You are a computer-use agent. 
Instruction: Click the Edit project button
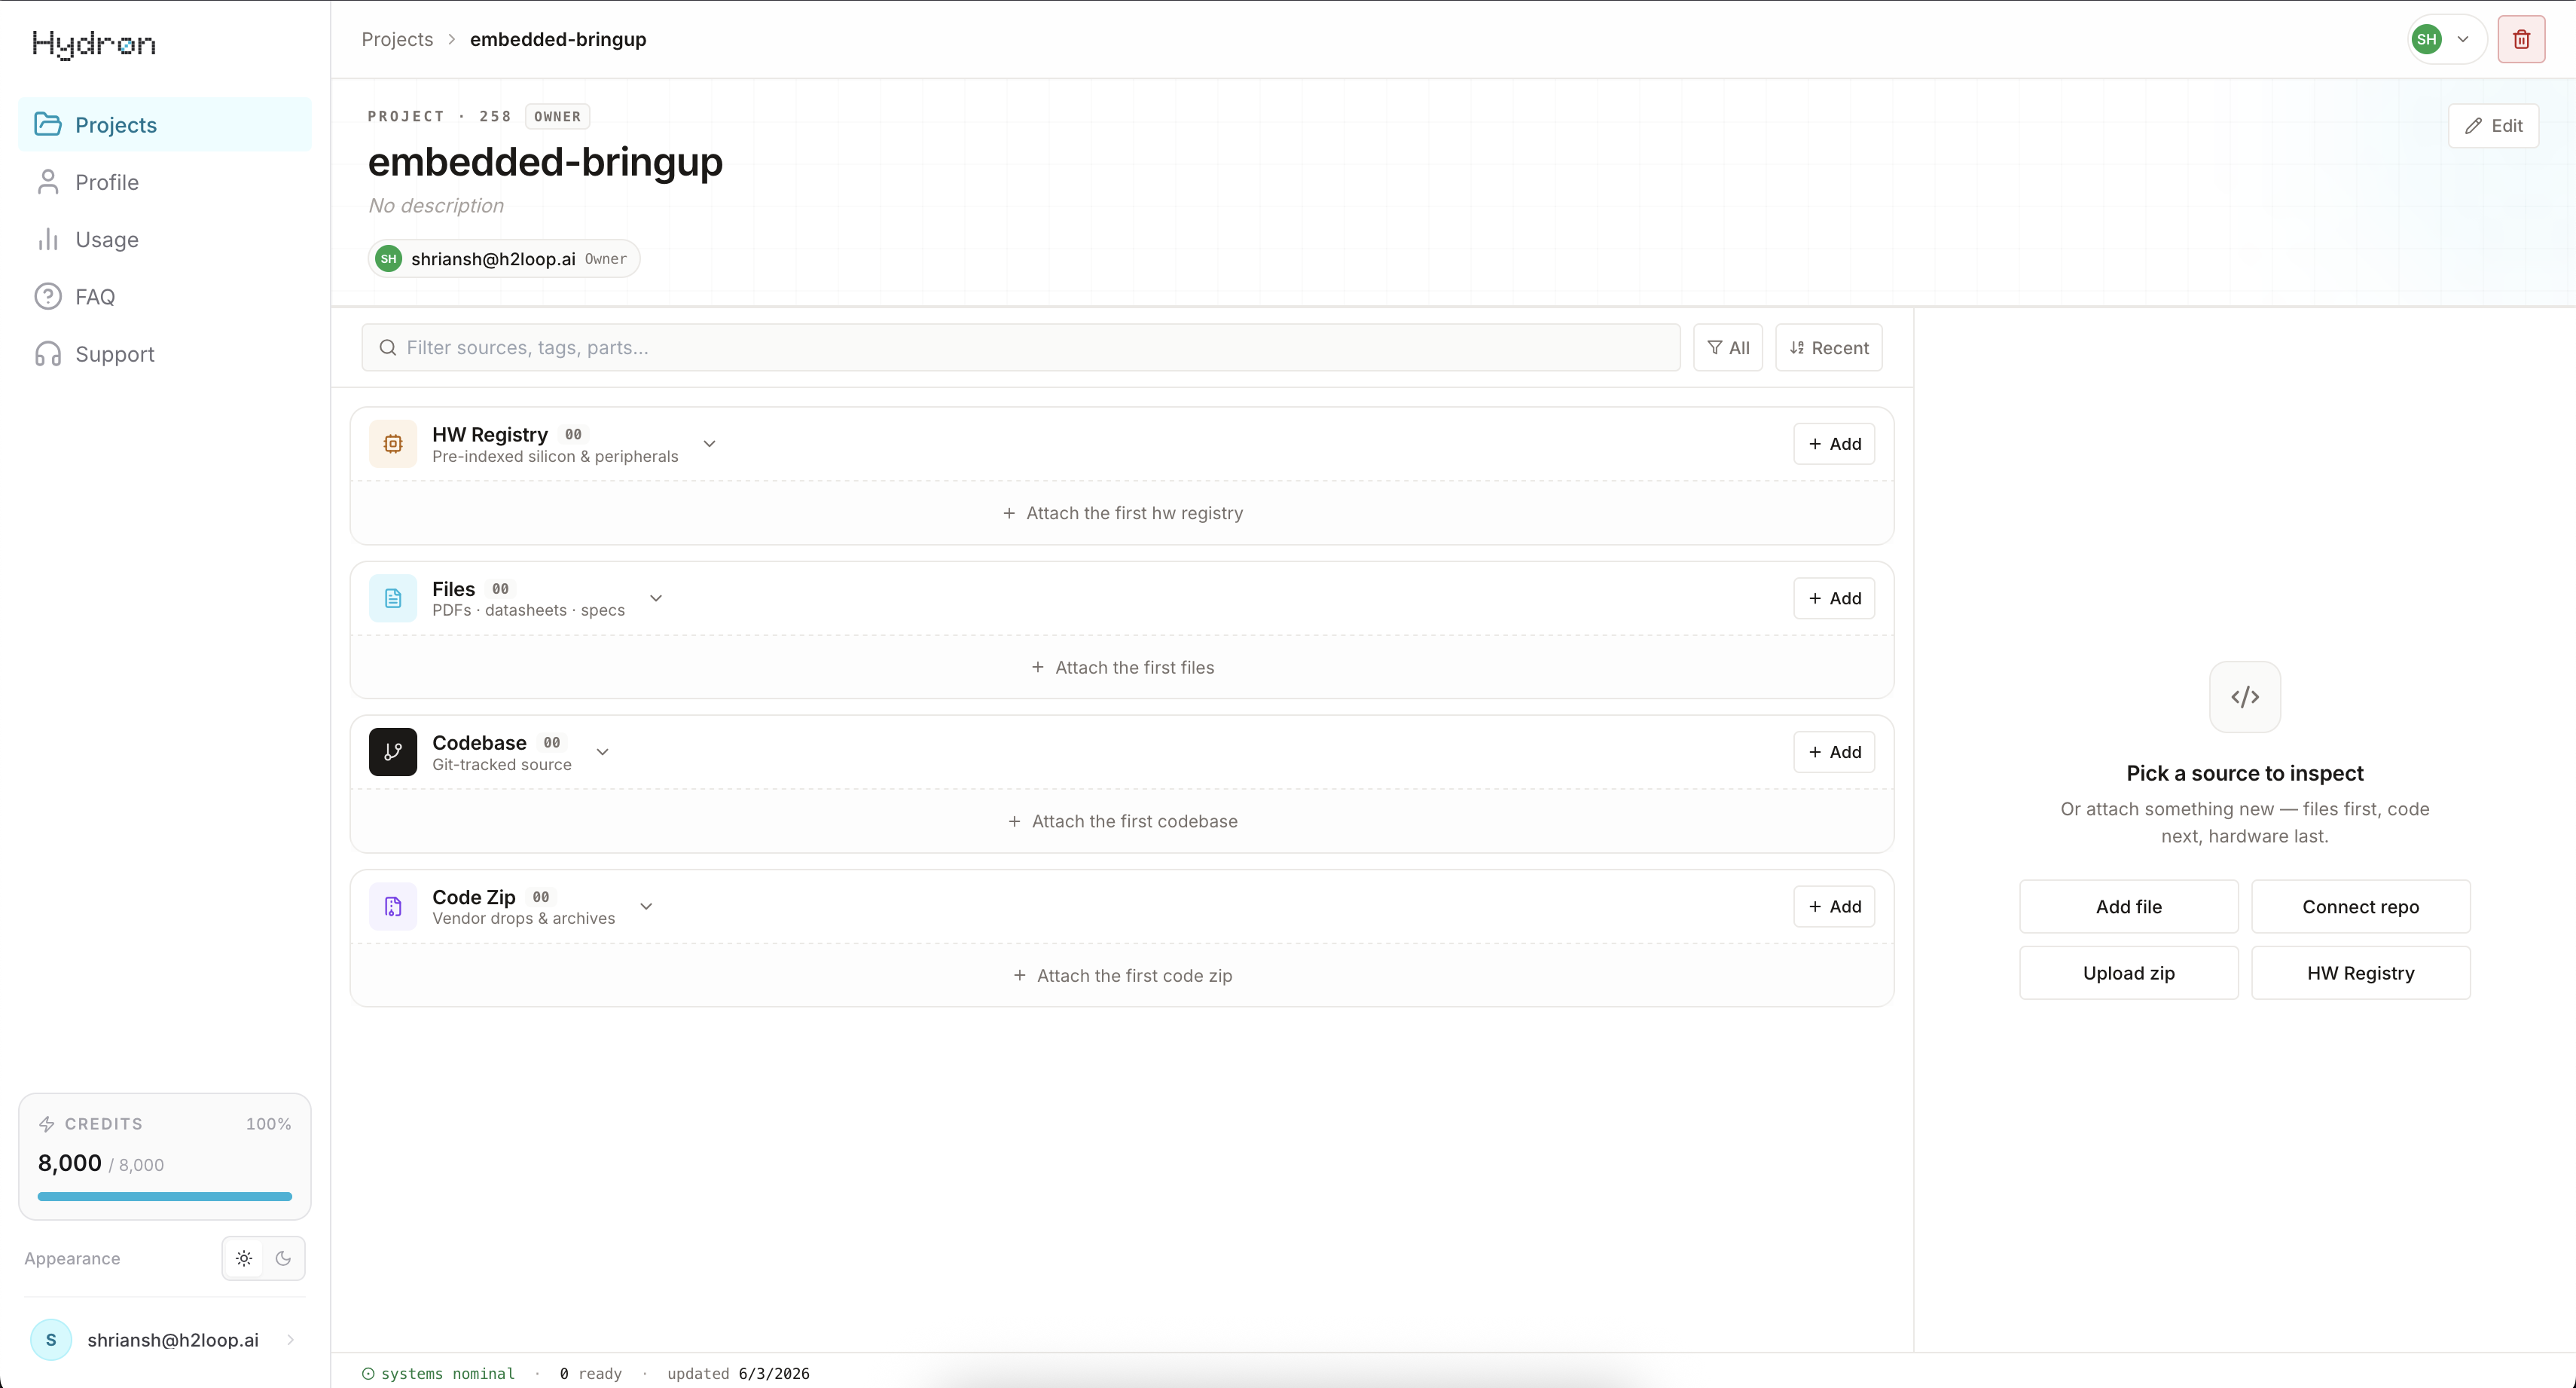(2493, 125)
